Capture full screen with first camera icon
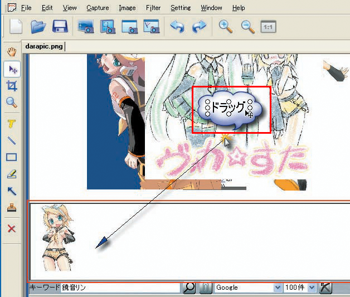The height and width of the screenshot is (297, 350). click(x=86, y=26)
